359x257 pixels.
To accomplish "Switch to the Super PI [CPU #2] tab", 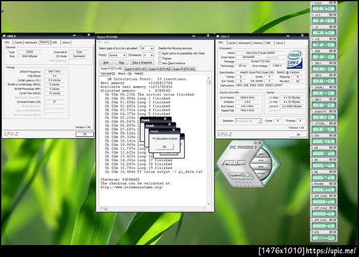I will pos(160,69).
